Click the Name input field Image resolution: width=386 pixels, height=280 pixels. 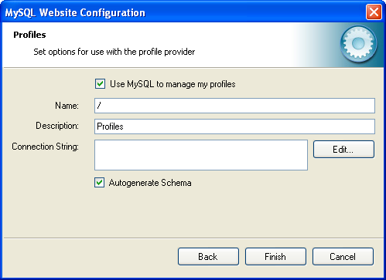[234, 106]
